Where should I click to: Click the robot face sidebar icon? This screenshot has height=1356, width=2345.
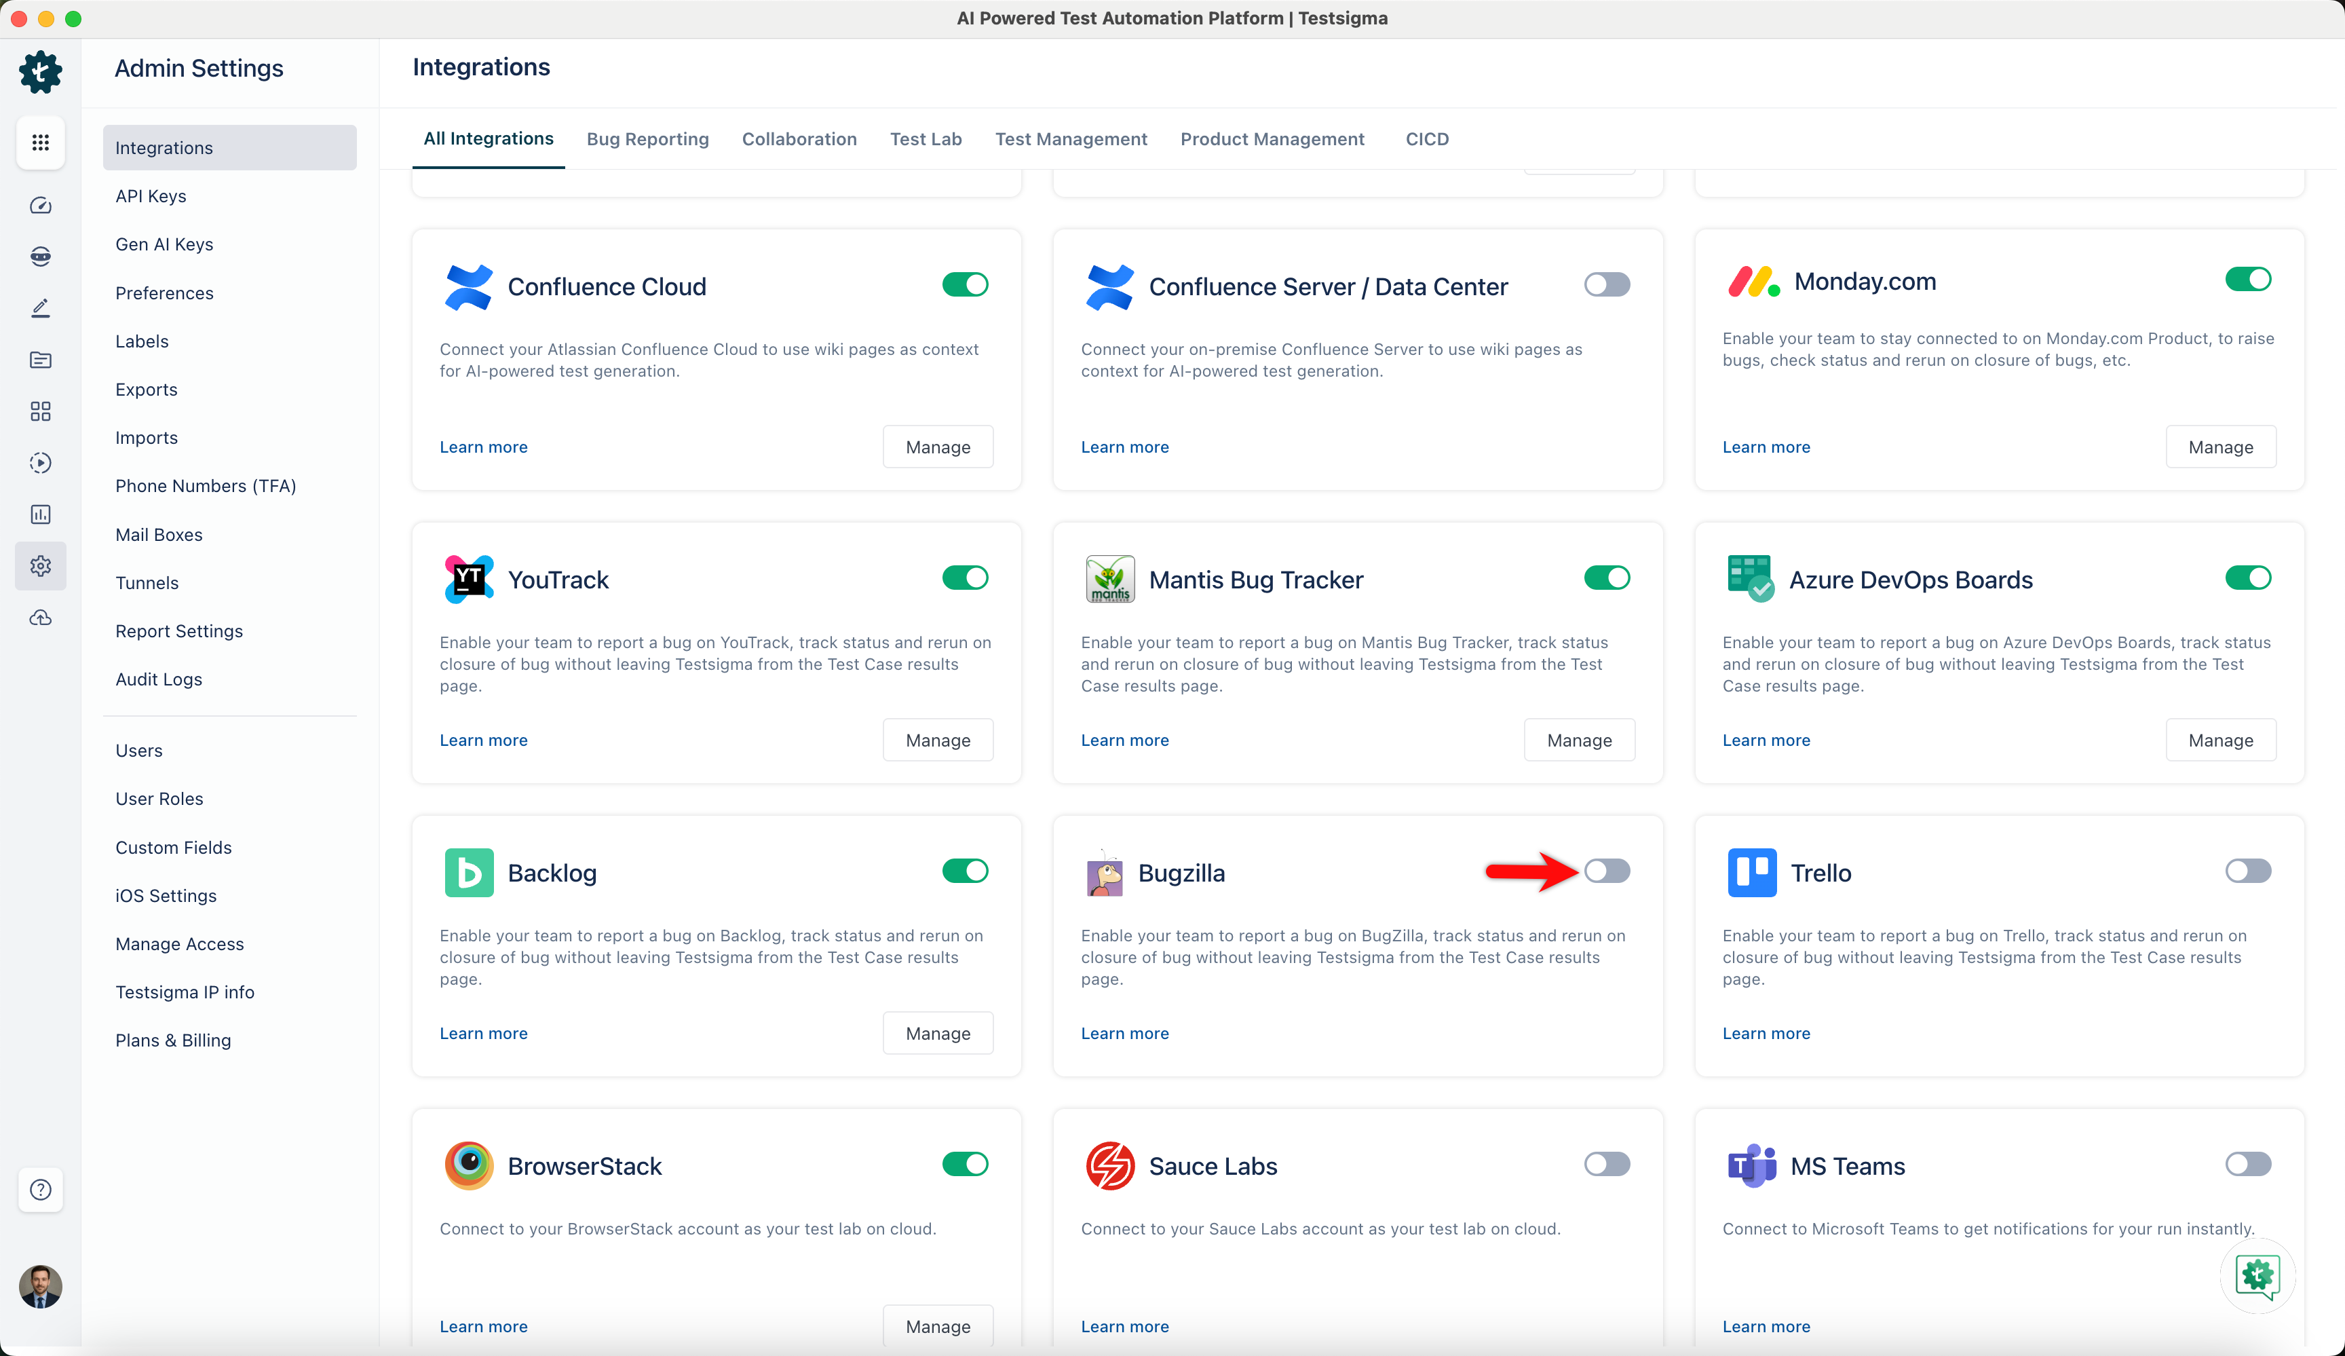coord(40,257)
